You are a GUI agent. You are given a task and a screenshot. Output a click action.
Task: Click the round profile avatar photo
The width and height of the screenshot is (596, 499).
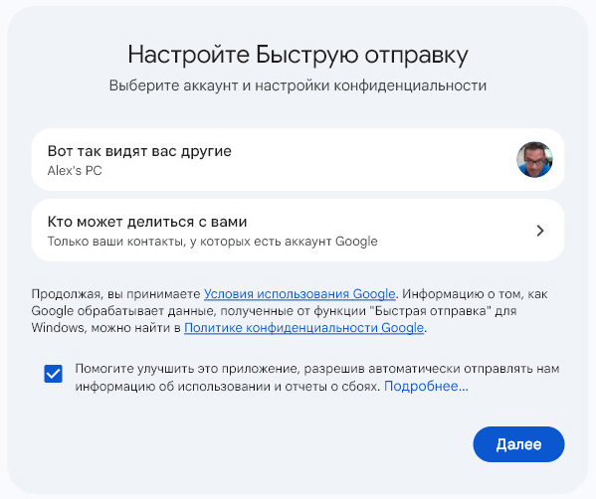click(x=534, y=159)
